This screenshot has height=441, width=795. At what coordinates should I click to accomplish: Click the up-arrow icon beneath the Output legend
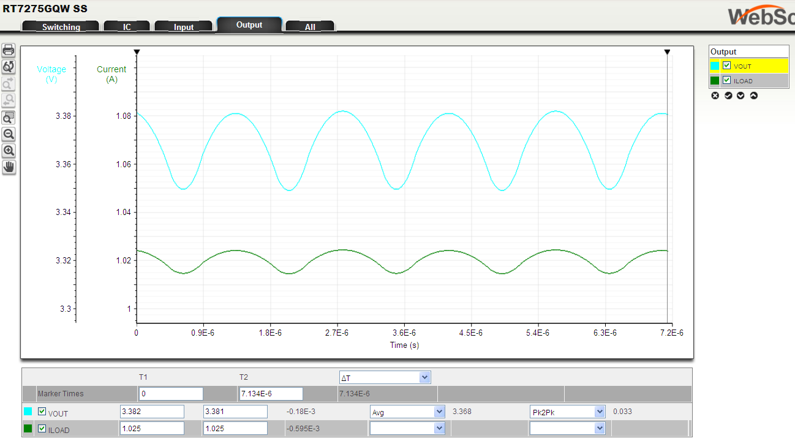point(754,96)
